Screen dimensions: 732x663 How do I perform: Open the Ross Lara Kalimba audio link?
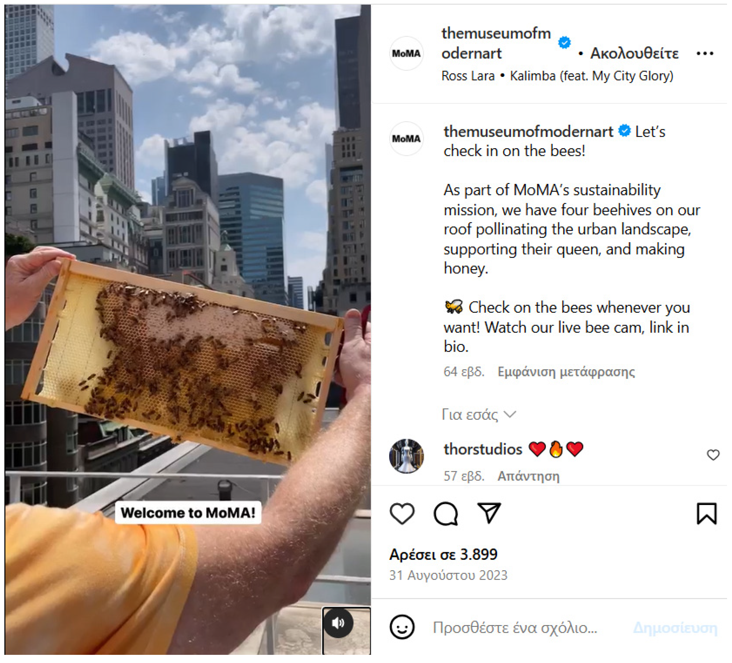pos(557,76)
